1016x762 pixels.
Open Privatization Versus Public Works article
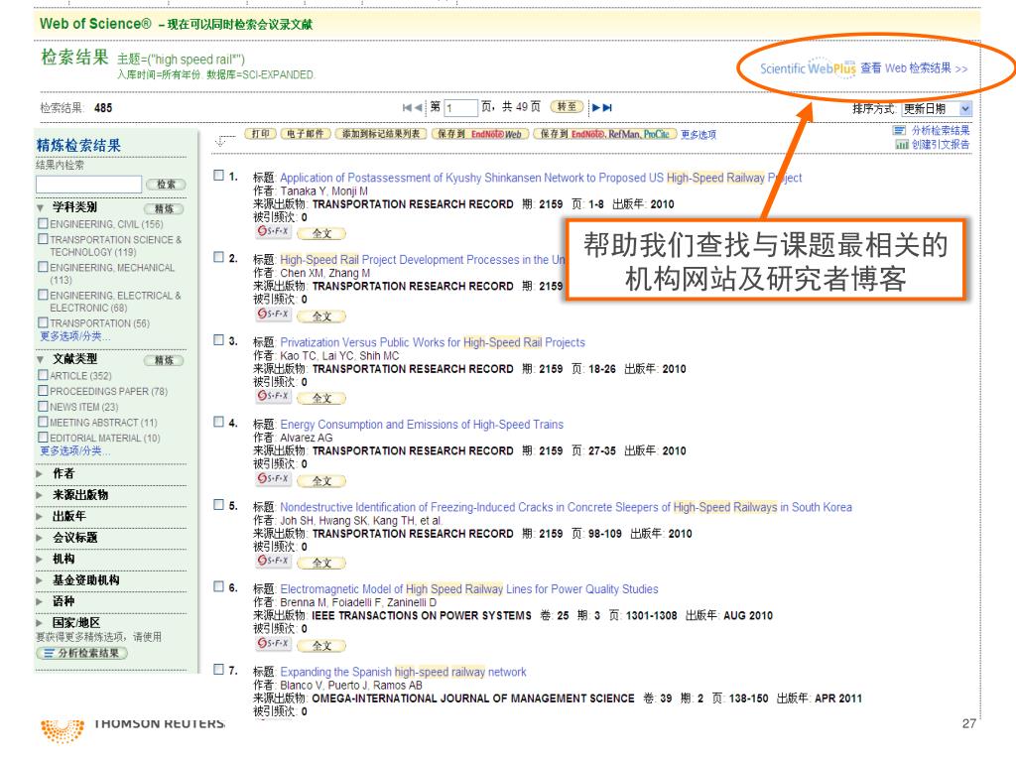(433, 342)
